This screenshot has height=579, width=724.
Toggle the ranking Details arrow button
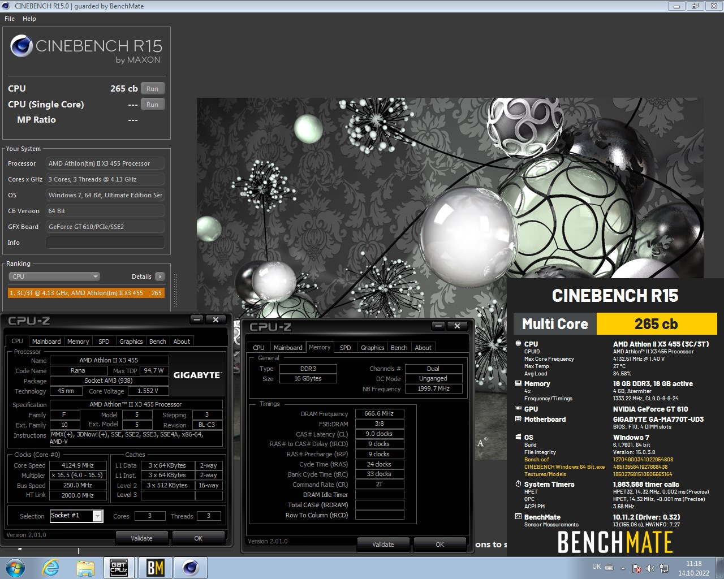160,276
